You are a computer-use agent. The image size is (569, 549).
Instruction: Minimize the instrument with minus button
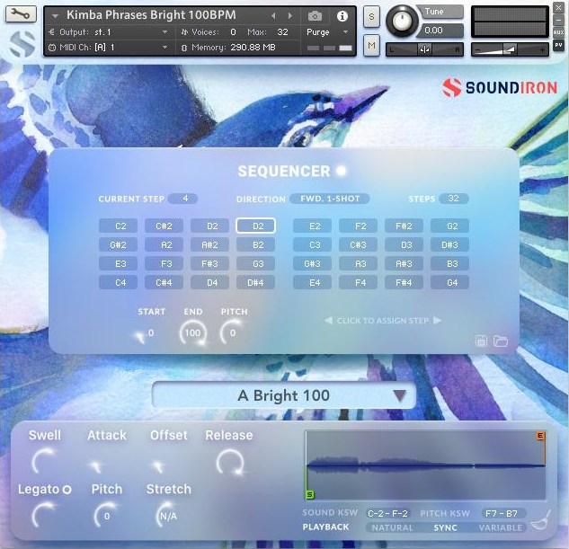(x=558, y=21)
